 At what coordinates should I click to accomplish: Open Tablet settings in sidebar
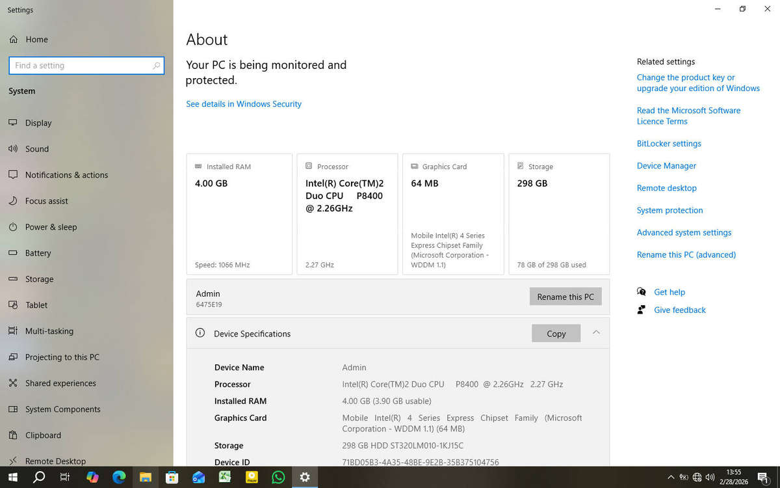coord(36,305)
